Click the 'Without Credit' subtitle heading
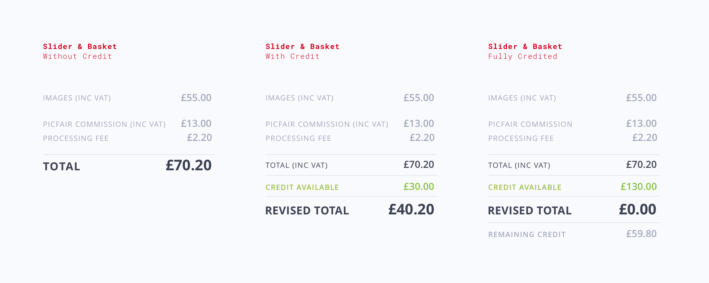Screen dimensions: 709x283 [77, 57]
